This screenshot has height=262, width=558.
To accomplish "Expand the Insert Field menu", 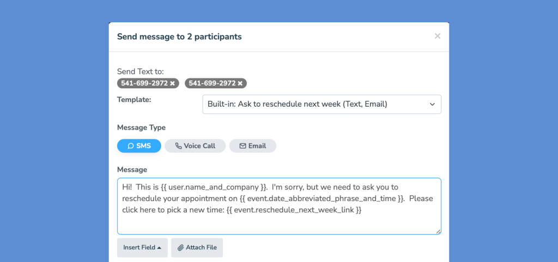I will (x=142, y=247).
